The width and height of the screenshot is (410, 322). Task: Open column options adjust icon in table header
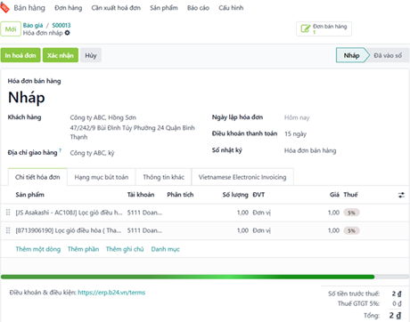click(401, 195)
